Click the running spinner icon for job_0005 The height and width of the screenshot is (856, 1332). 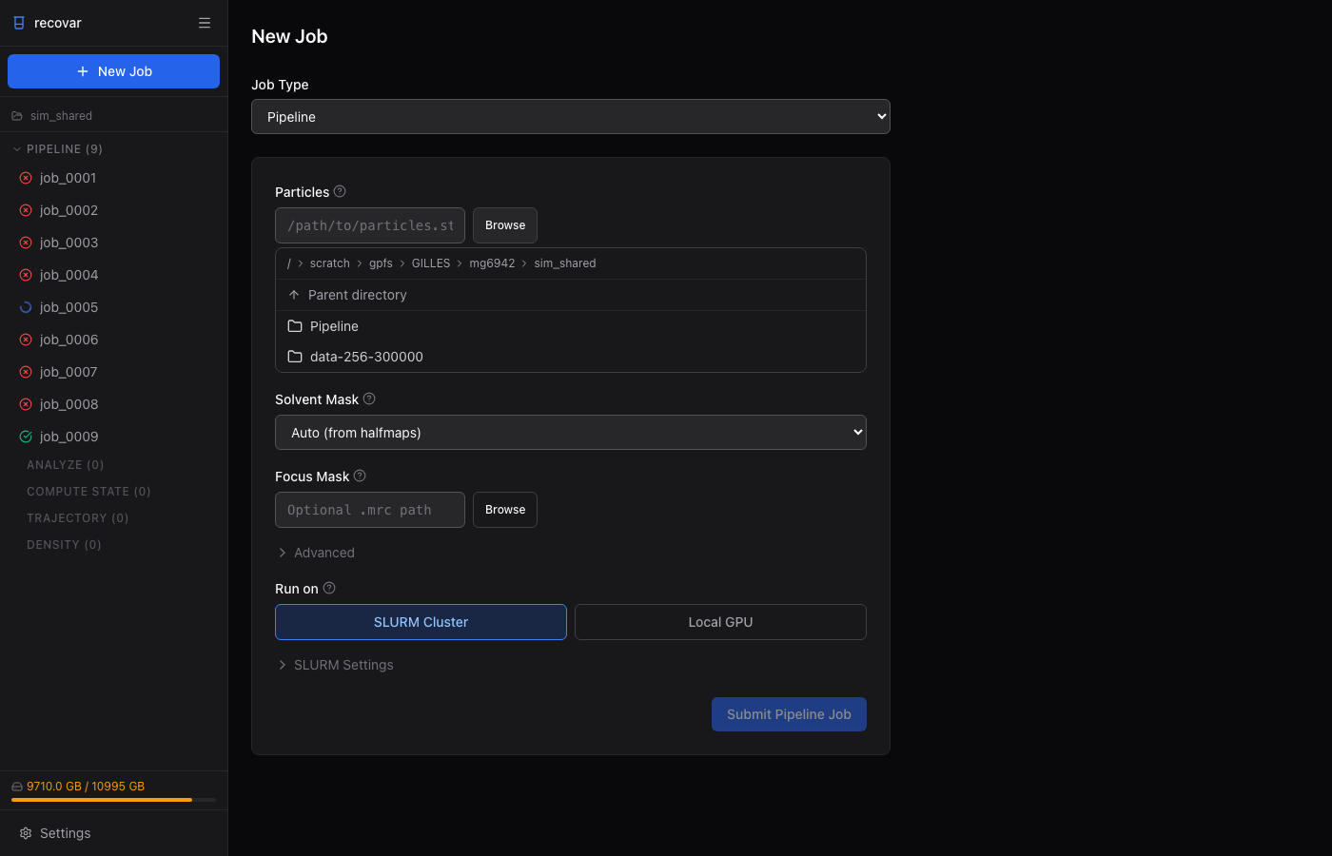click(x=26, y=307)
